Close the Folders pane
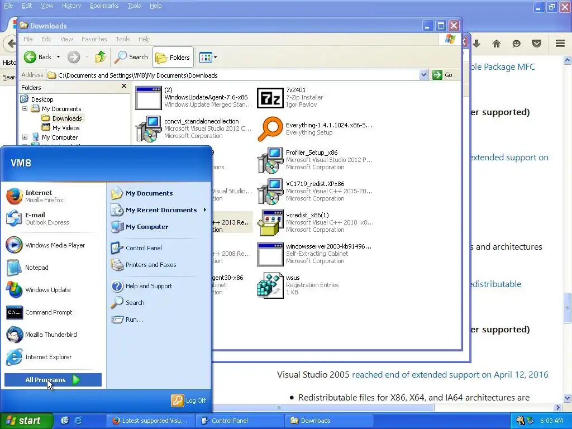Screen dimensions: 572x429 124,86
